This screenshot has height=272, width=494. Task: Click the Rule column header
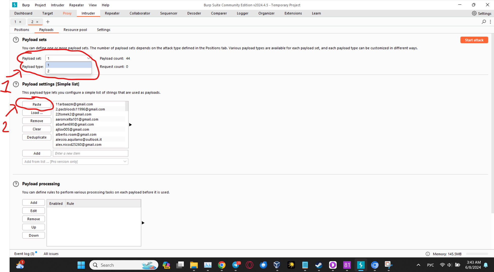coord(103,204)
